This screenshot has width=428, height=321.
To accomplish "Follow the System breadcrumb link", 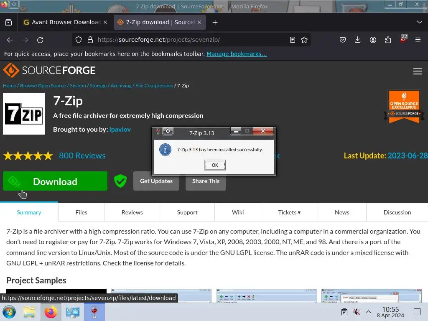I will click(78, 86).
